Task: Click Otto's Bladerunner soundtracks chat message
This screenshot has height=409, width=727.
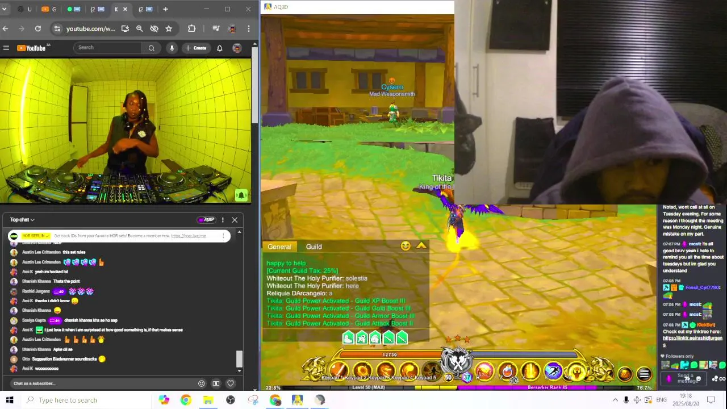Action: coord(64,359)
